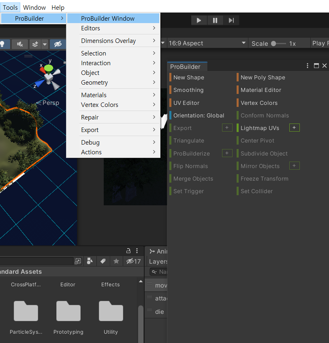329x343 pixels.
Task: Click the Step frame button
Action: point(231,20)
